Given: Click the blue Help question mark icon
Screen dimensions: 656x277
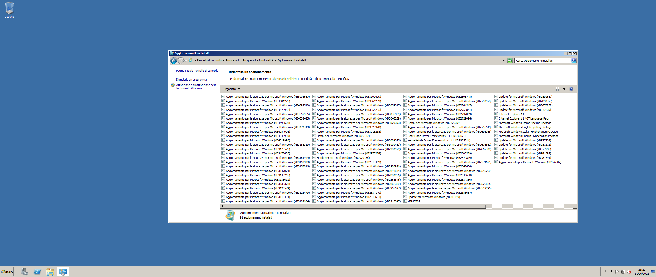Looking at the screenshot, I should [x=571, y=89].
